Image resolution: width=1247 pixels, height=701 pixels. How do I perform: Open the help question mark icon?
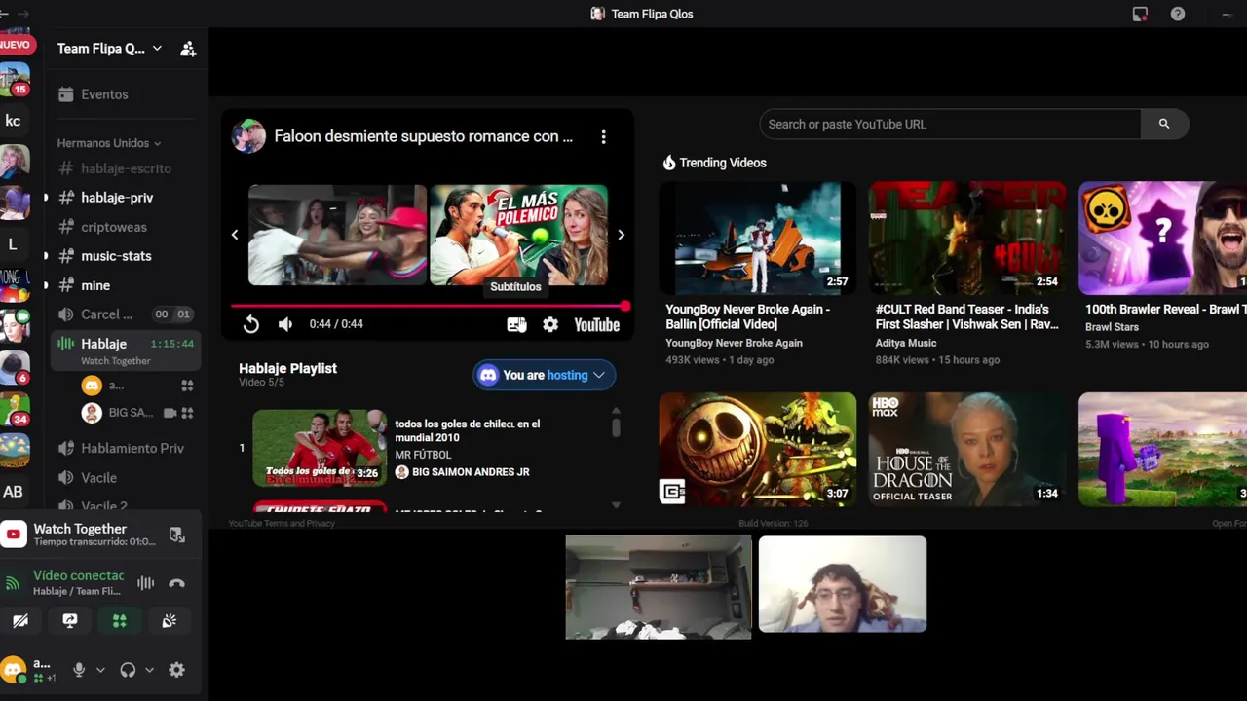[x=1178, y=14]
